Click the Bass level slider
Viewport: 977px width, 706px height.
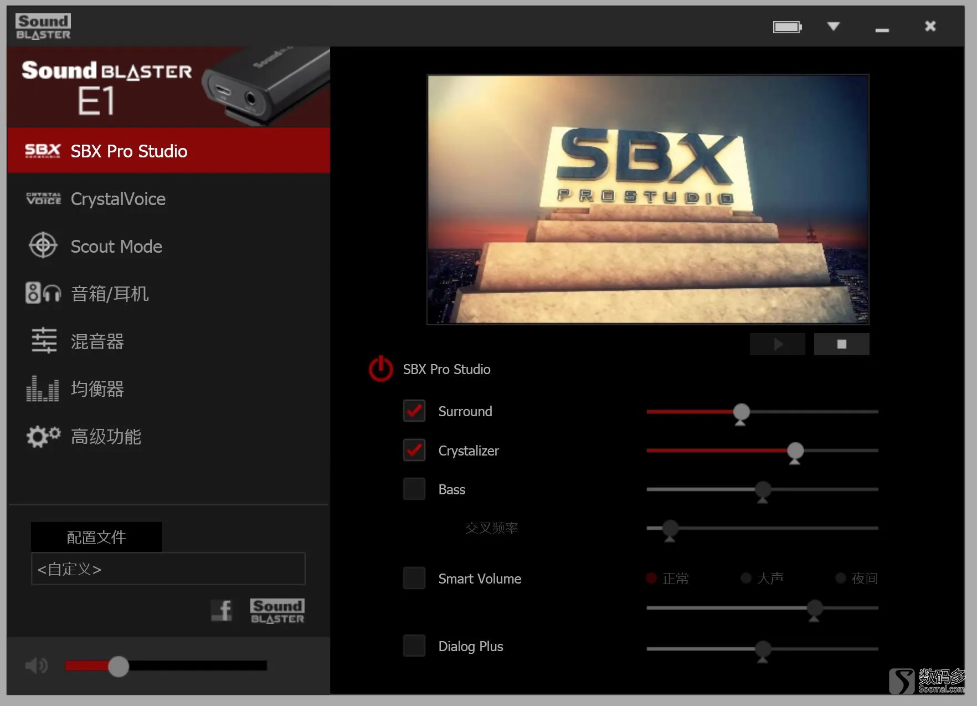click(x=762, y=490)
